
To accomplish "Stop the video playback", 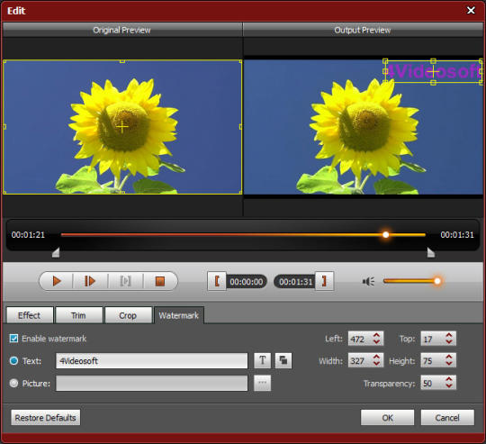I will point(160,281).
